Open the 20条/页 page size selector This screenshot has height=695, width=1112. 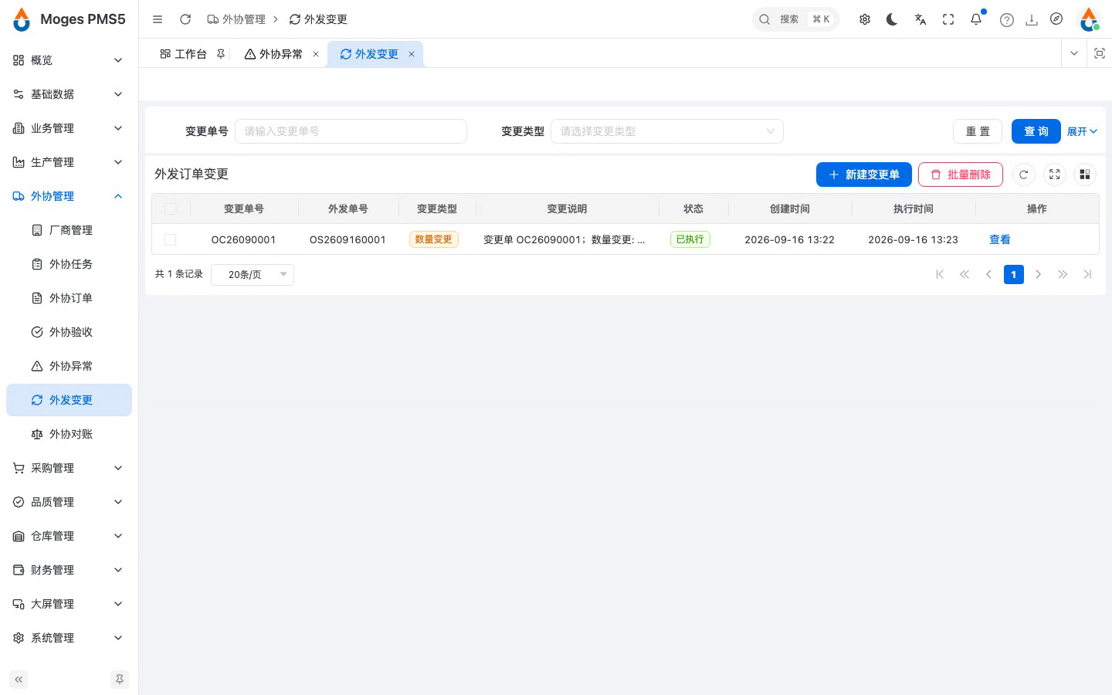pos(253,274)
